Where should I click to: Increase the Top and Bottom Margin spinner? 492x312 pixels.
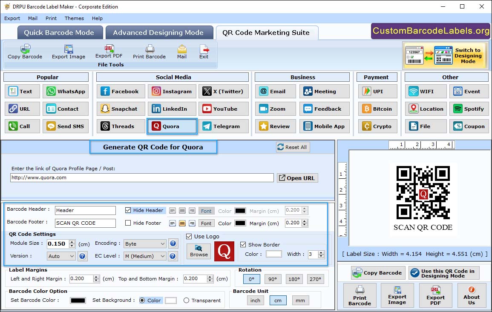pyautogui.click(x=210, y=277)
